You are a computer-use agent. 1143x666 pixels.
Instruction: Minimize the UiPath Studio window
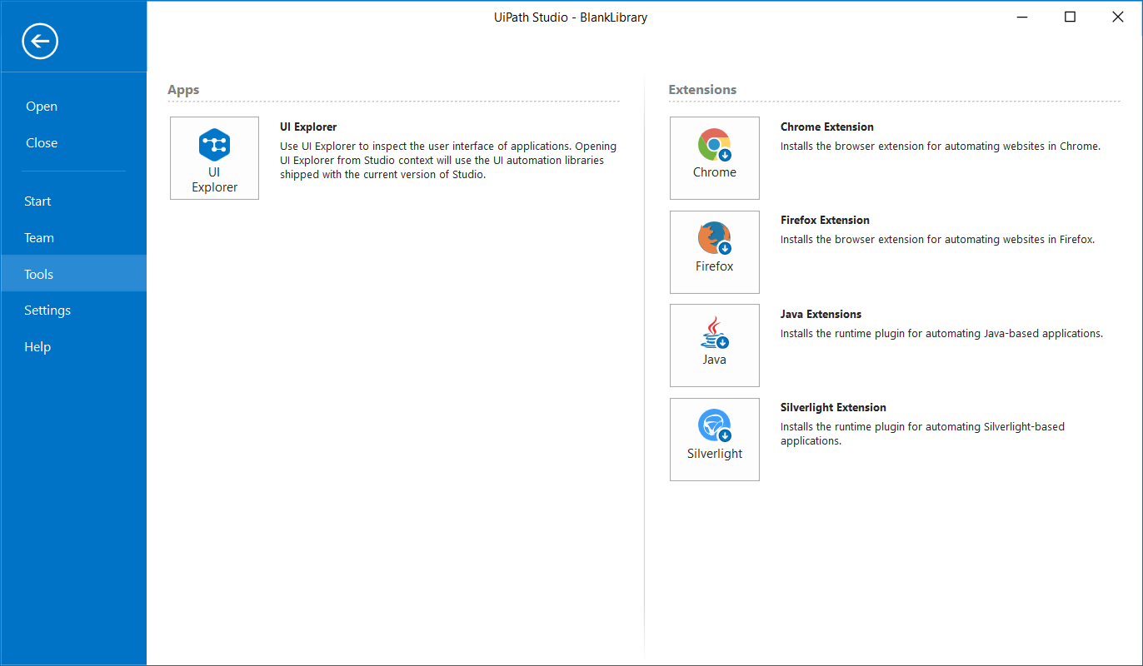pyautogui.click(x=1022, y=17)
